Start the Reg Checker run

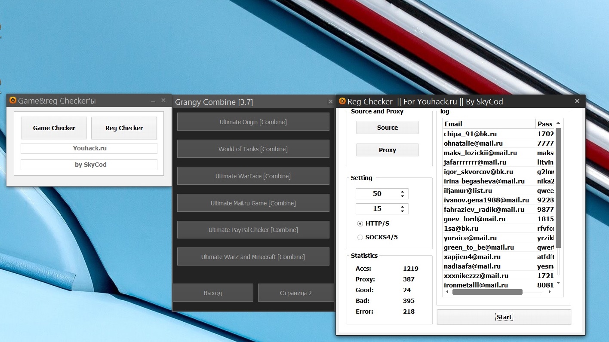504,317
